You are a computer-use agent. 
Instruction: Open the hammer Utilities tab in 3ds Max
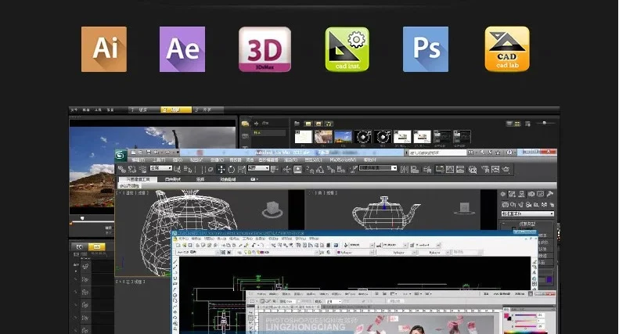pyautogui.click(x=550, y=194)
